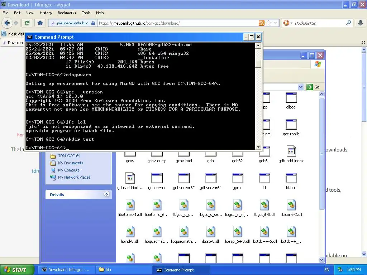The width and height of the screenshot is (367, 275).
Task: Bookmark the page with the star icon
Action: click(x=269, y=23)
